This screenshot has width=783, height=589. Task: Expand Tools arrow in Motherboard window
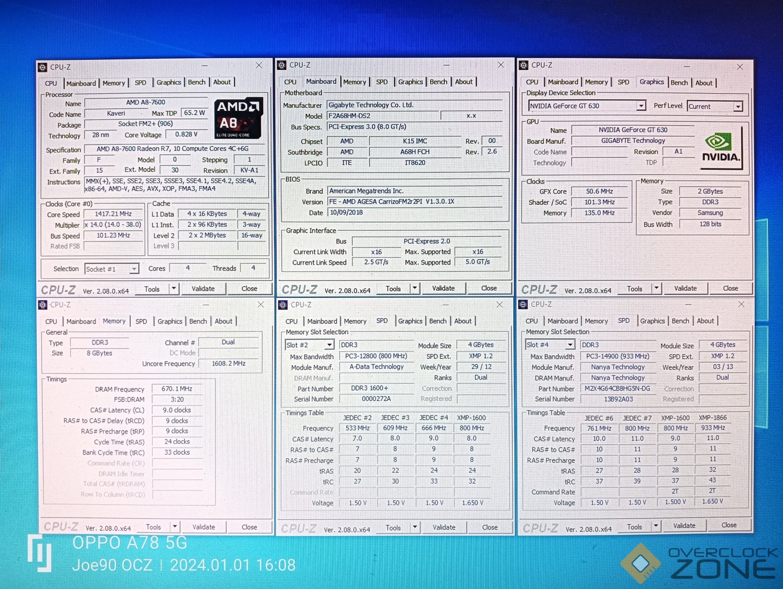pyautogui.click(x=415, y=288)
